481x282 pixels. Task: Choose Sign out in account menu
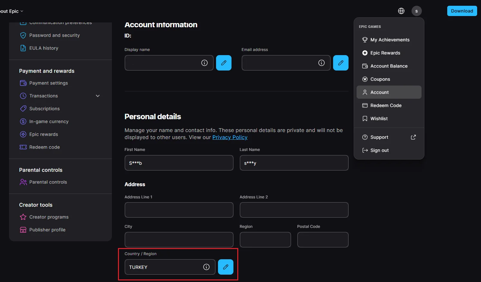379,150
